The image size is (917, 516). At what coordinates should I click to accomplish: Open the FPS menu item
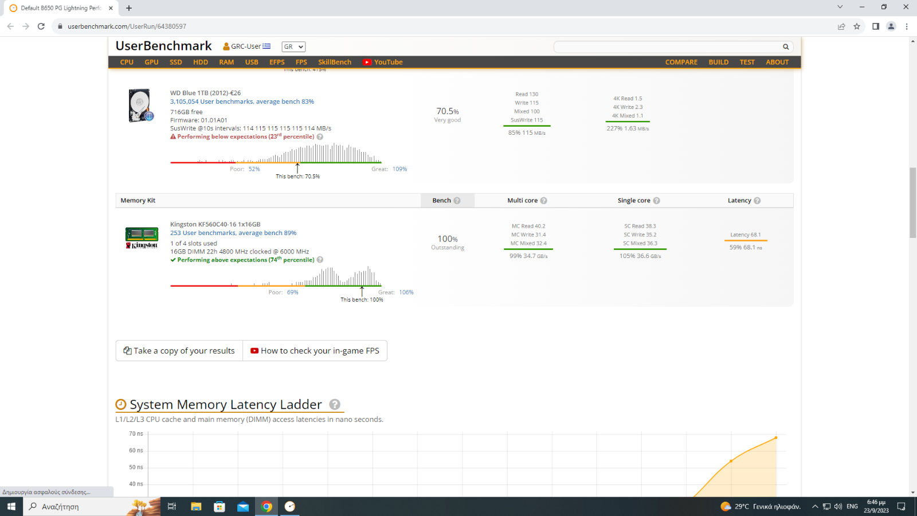point(301,62)
